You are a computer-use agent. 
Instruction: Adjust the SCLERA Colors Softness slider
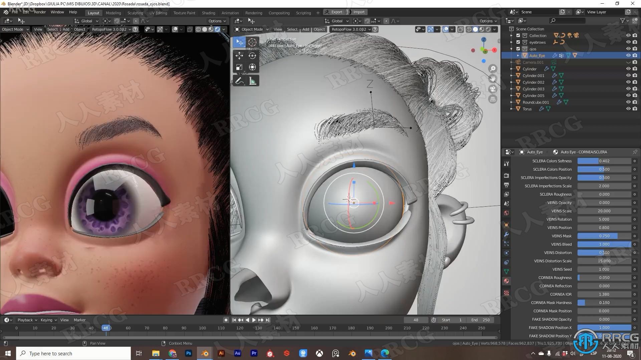click(x=604, y=161)
